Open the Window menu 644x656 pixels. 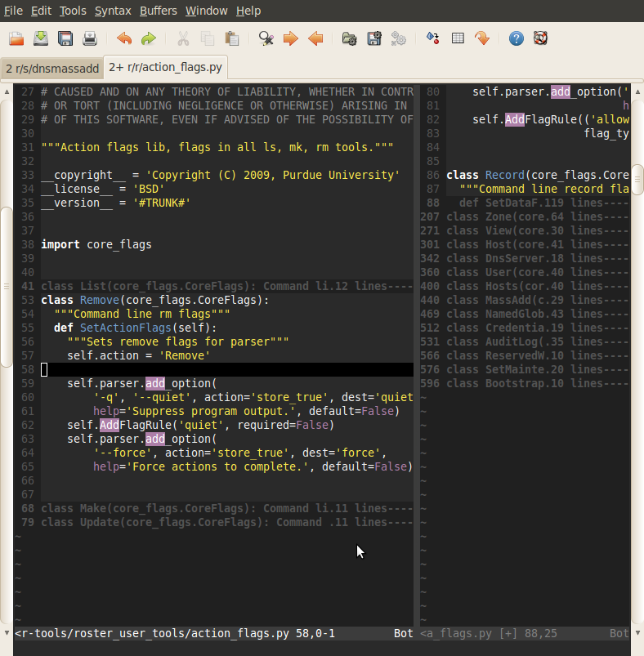207,11
